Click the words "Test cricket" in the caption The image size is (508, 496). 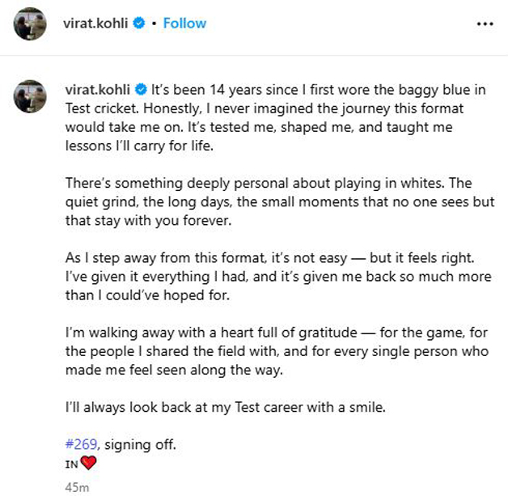click(x=102, y=108)
